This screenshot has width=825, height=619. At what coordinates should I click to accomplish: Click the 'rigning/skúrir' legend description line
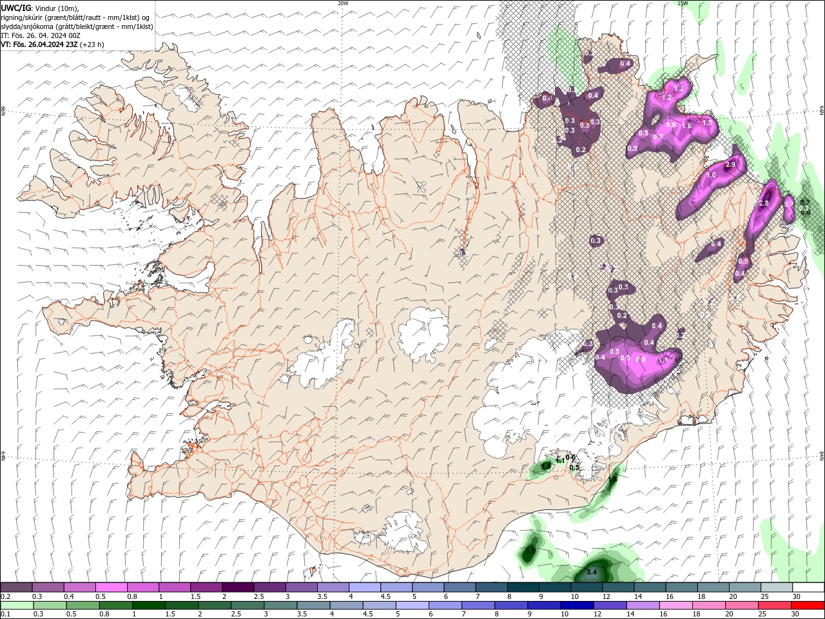(x=75, y=17)
